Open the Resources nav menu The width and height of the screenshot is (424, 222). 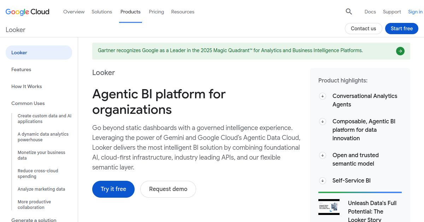183,12
